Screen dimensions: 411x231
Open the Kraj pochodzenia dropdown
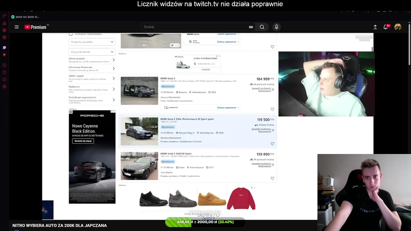pyautogui.click(x=92, y=52)
